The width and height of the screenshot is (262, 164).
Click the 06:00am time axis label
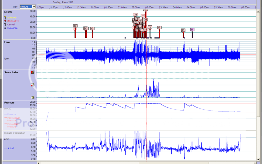click(232, 7)
